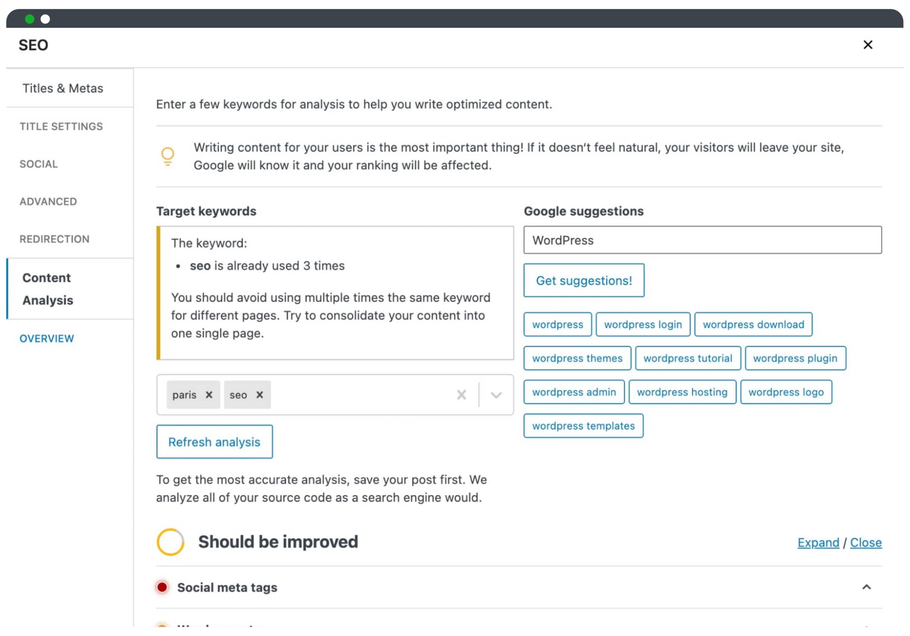Add the 'wordpress logo' suggestion
Viewport: 910px width, 636px height.
click(786, 392)
